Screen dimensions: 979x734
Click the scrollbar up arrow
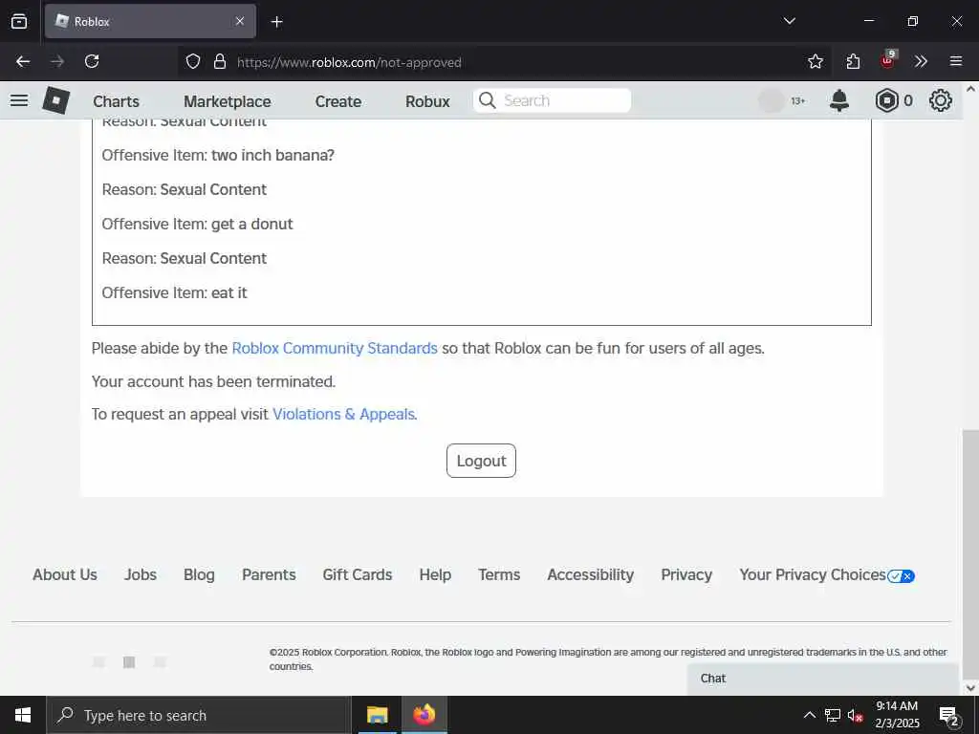pyautogui.click(x=970, y=89)
